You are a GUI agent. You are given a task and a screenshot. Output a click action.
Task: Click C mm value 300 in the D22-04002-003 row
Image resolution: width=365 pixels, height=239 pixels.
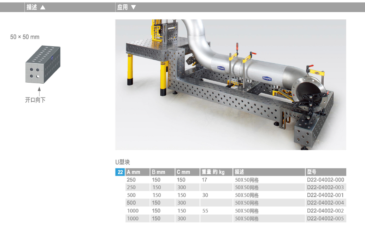pos(182,187)
